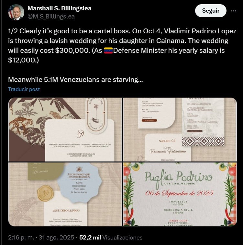Image resolution: width=243 pixels, height=245 pixels.
Task: Click the Ceremonia Eclesiástica card text
Action: (x=168, y=151)
